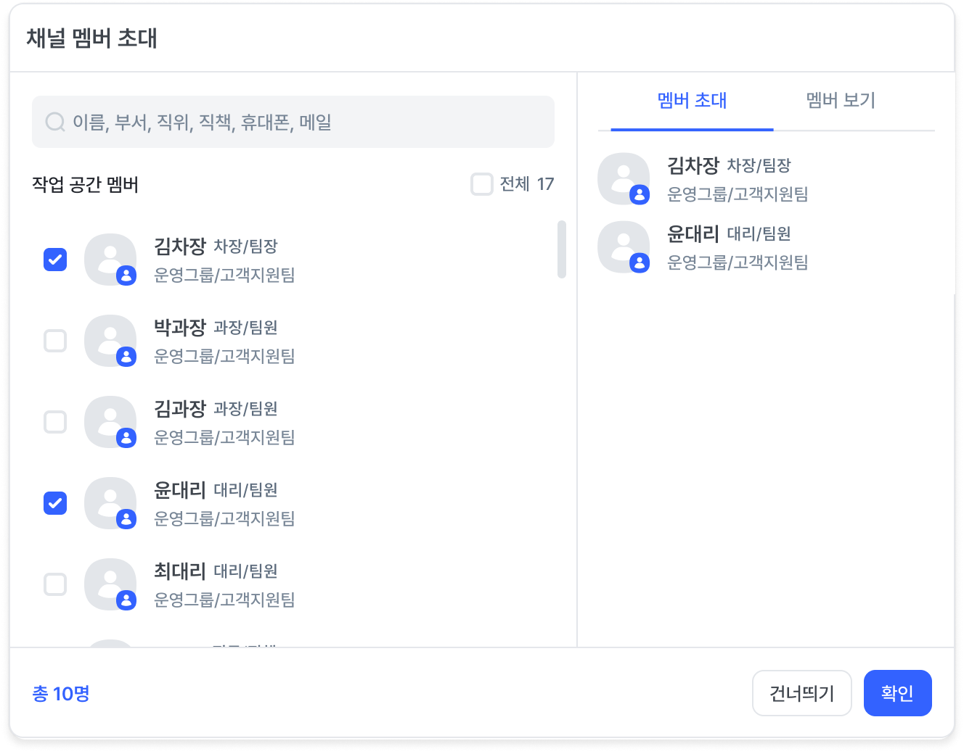
Task: Check the 최대리 member checkbox
Action: pos(55,584)
